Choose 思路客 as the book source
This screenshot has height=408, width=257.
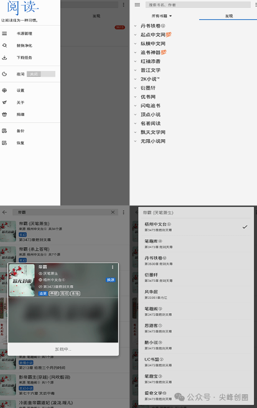196,328
